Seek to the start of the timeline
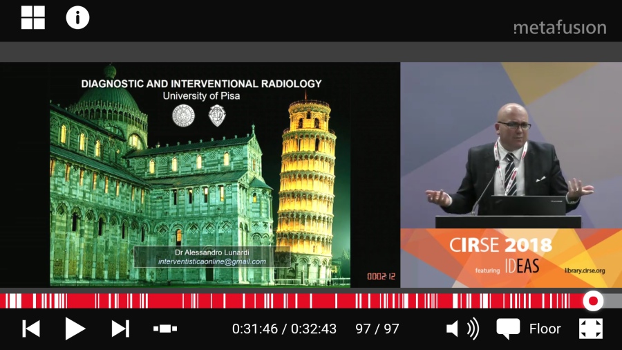Screen dimensions: 622x350 point(3,301)
